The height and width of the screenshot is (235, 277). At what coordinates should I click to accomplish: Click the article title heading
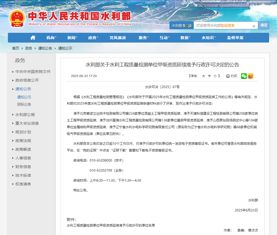coord(162,65)
